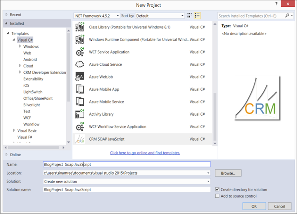This screenshot has width=297, height=214.
Task: Select the WCF template category
Action: click(x=27, y=118)
